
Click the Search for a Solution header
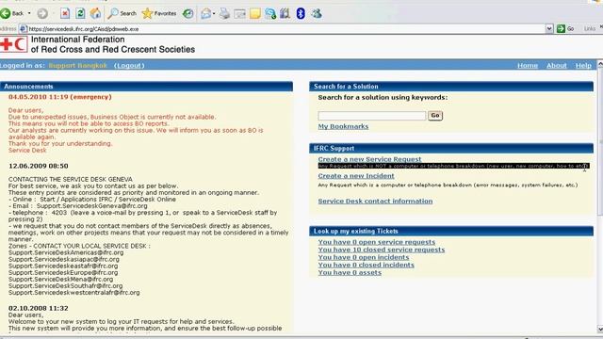[x=451, y=87]
